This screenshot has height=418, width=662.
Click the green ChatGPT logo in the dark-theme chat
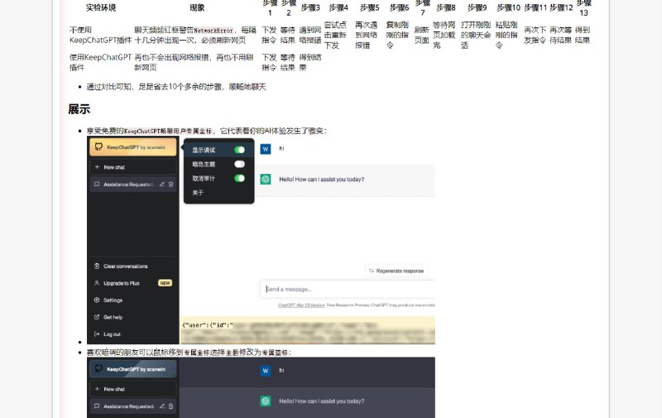pos(266,401)
